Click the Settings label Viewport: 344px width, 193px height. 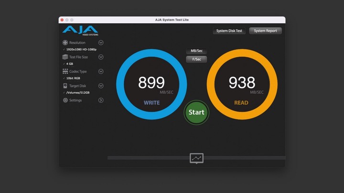coord(75,101)
